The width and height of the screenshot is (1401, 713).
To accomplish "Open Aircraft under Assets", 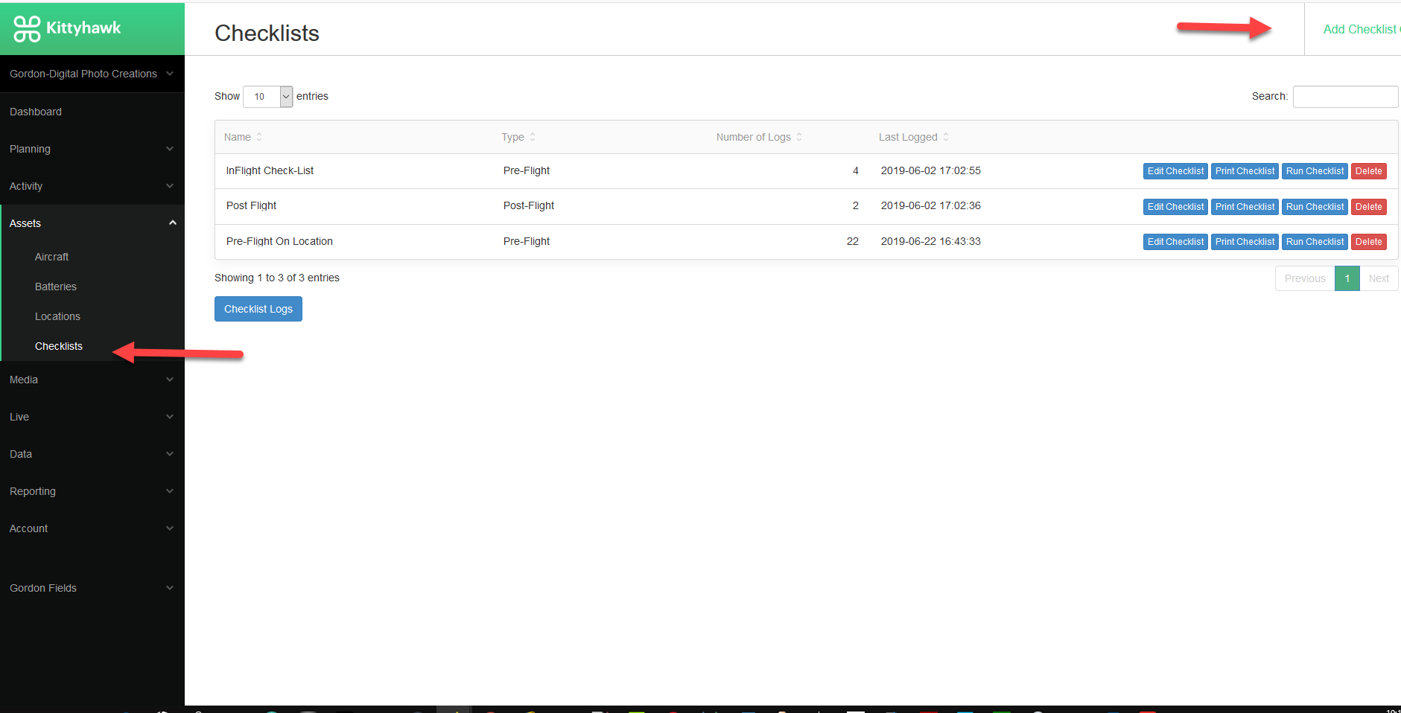I will point(51,257).
